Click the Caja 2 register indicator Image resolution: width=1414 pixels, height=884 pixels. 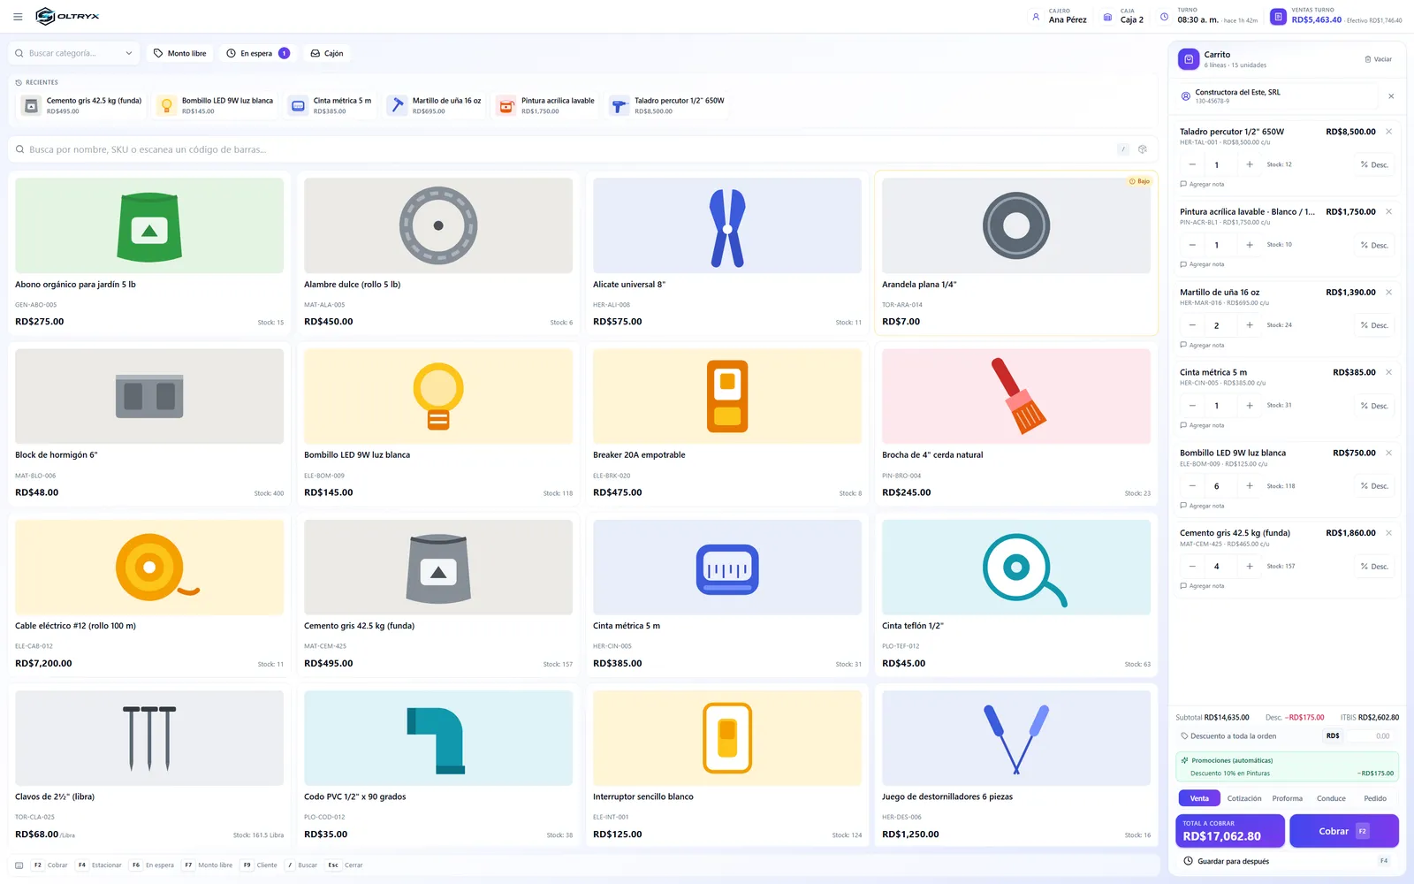point(1123,16)
